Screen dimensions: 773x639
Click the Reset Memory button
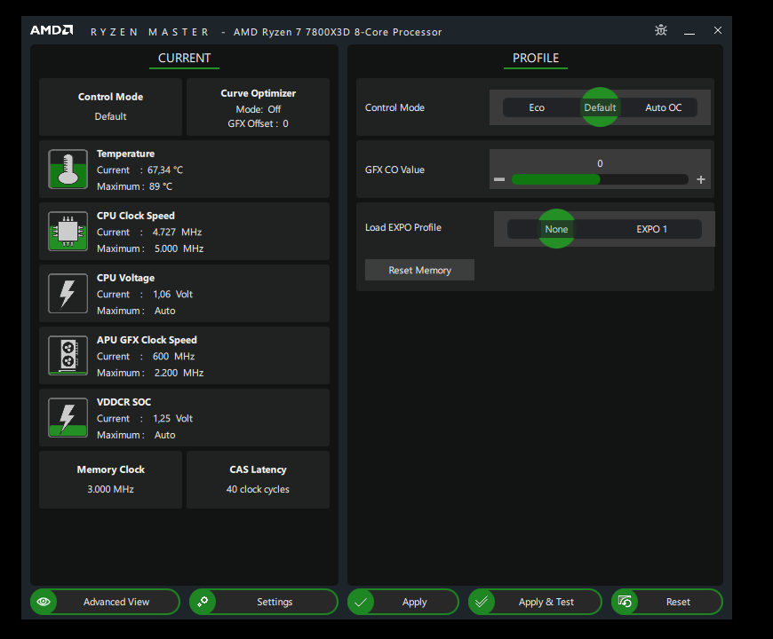(x=419, y=270)
